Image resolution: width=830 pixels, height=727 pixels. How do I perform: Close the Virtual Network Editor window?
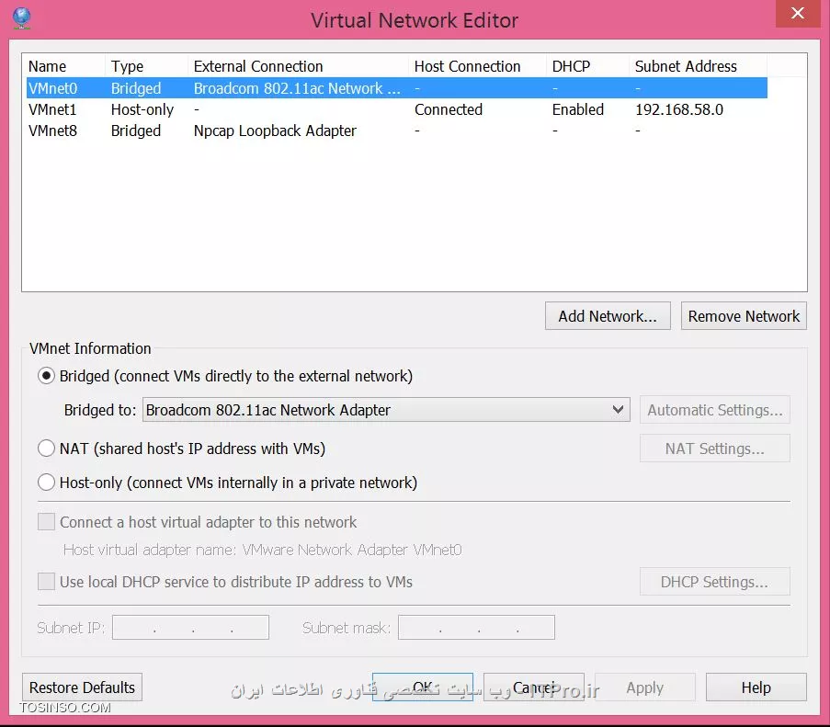tap(798, 13)
